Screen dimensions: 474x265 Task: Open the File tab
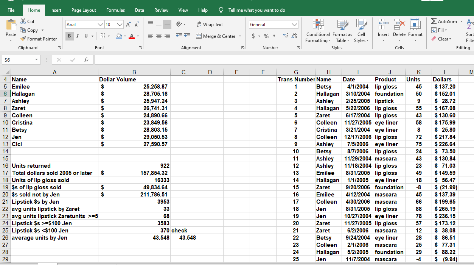click(11, 10)
